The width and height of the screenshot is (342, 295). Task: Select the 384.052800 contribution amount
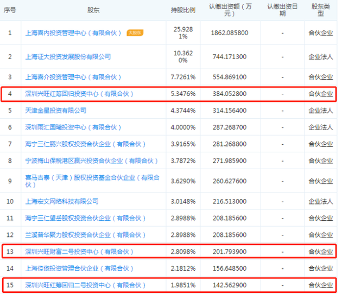(230, 94)
